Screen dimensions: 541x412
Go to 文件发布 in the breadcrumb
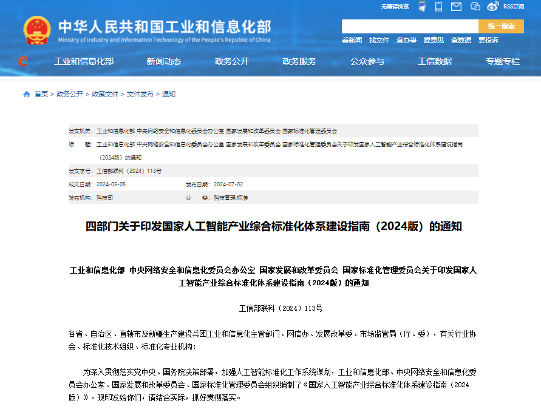click(140, 94)
